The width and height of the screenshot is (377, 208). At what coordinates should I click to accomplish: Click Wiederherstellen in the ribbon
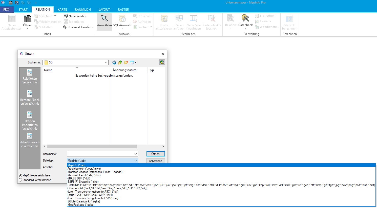pos(48,21)
